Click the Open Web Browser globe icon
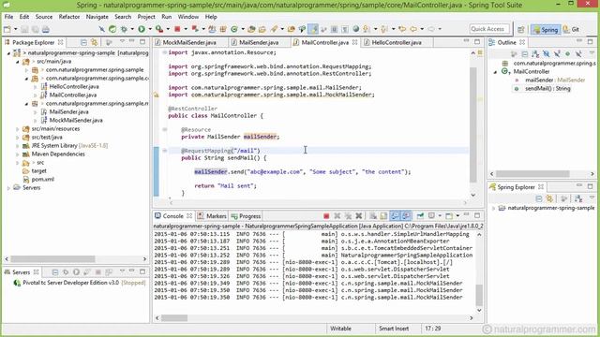 click(x=356, y=29)
